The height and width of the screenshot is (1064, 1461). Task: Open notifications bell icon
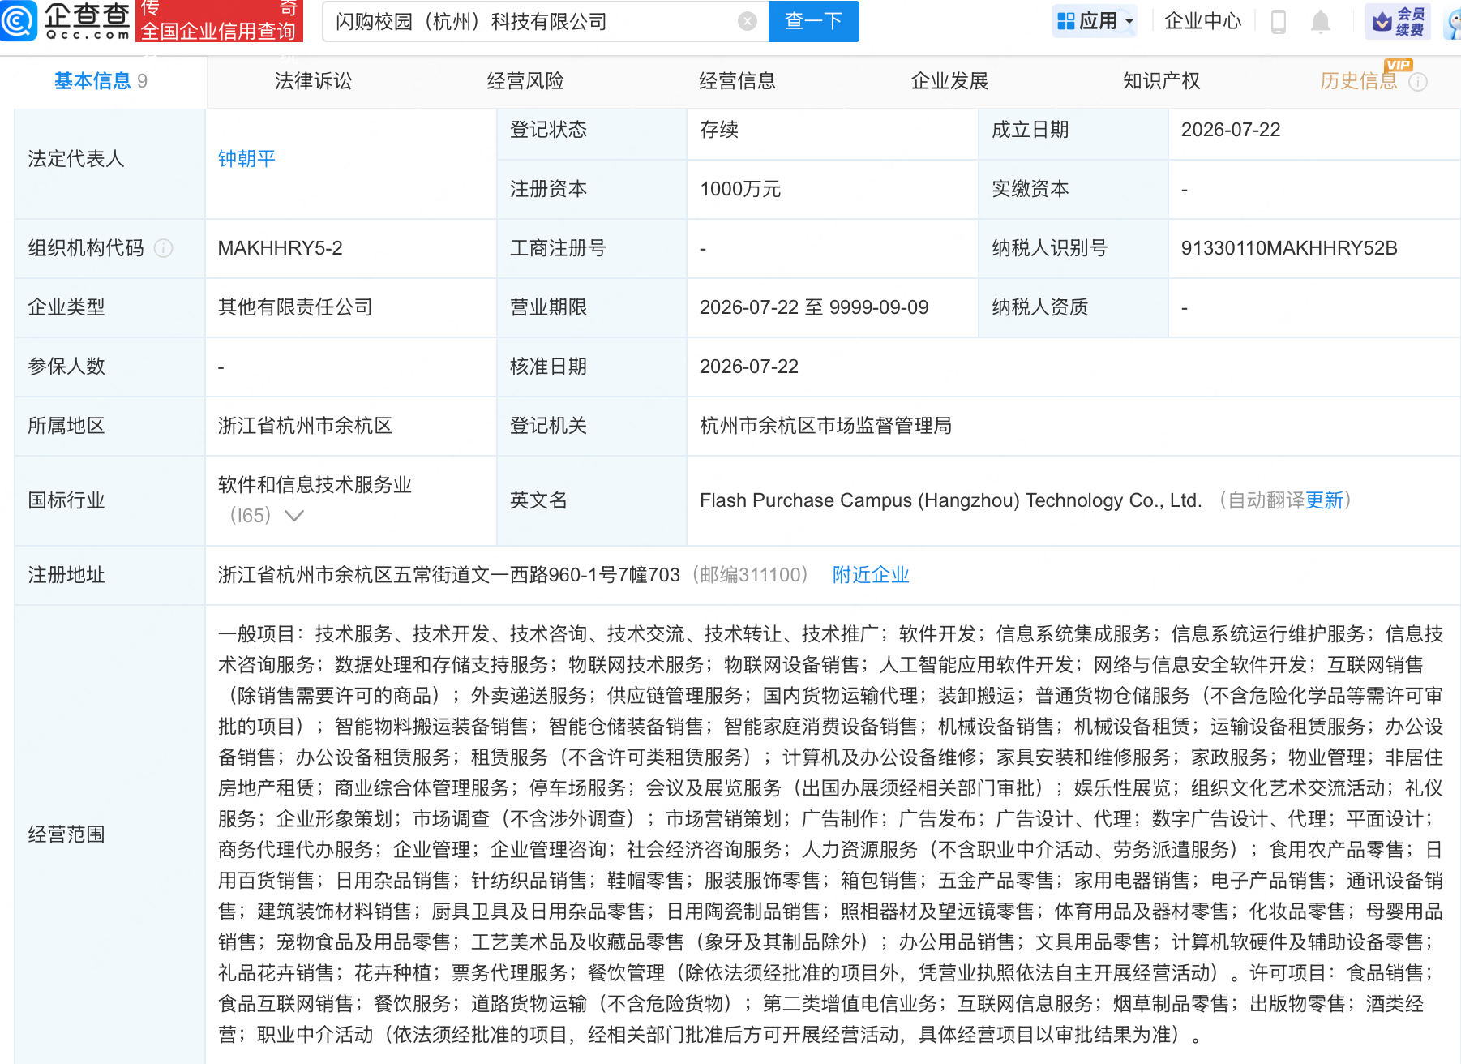(1321, 22)
